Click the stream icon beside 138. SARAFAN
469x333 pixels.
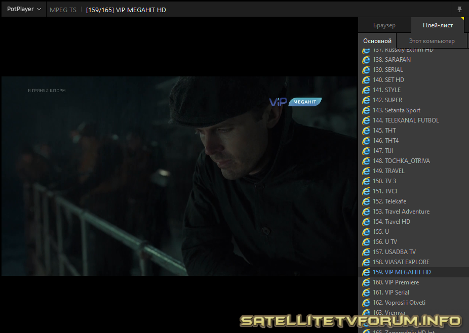tap(366, 60)
